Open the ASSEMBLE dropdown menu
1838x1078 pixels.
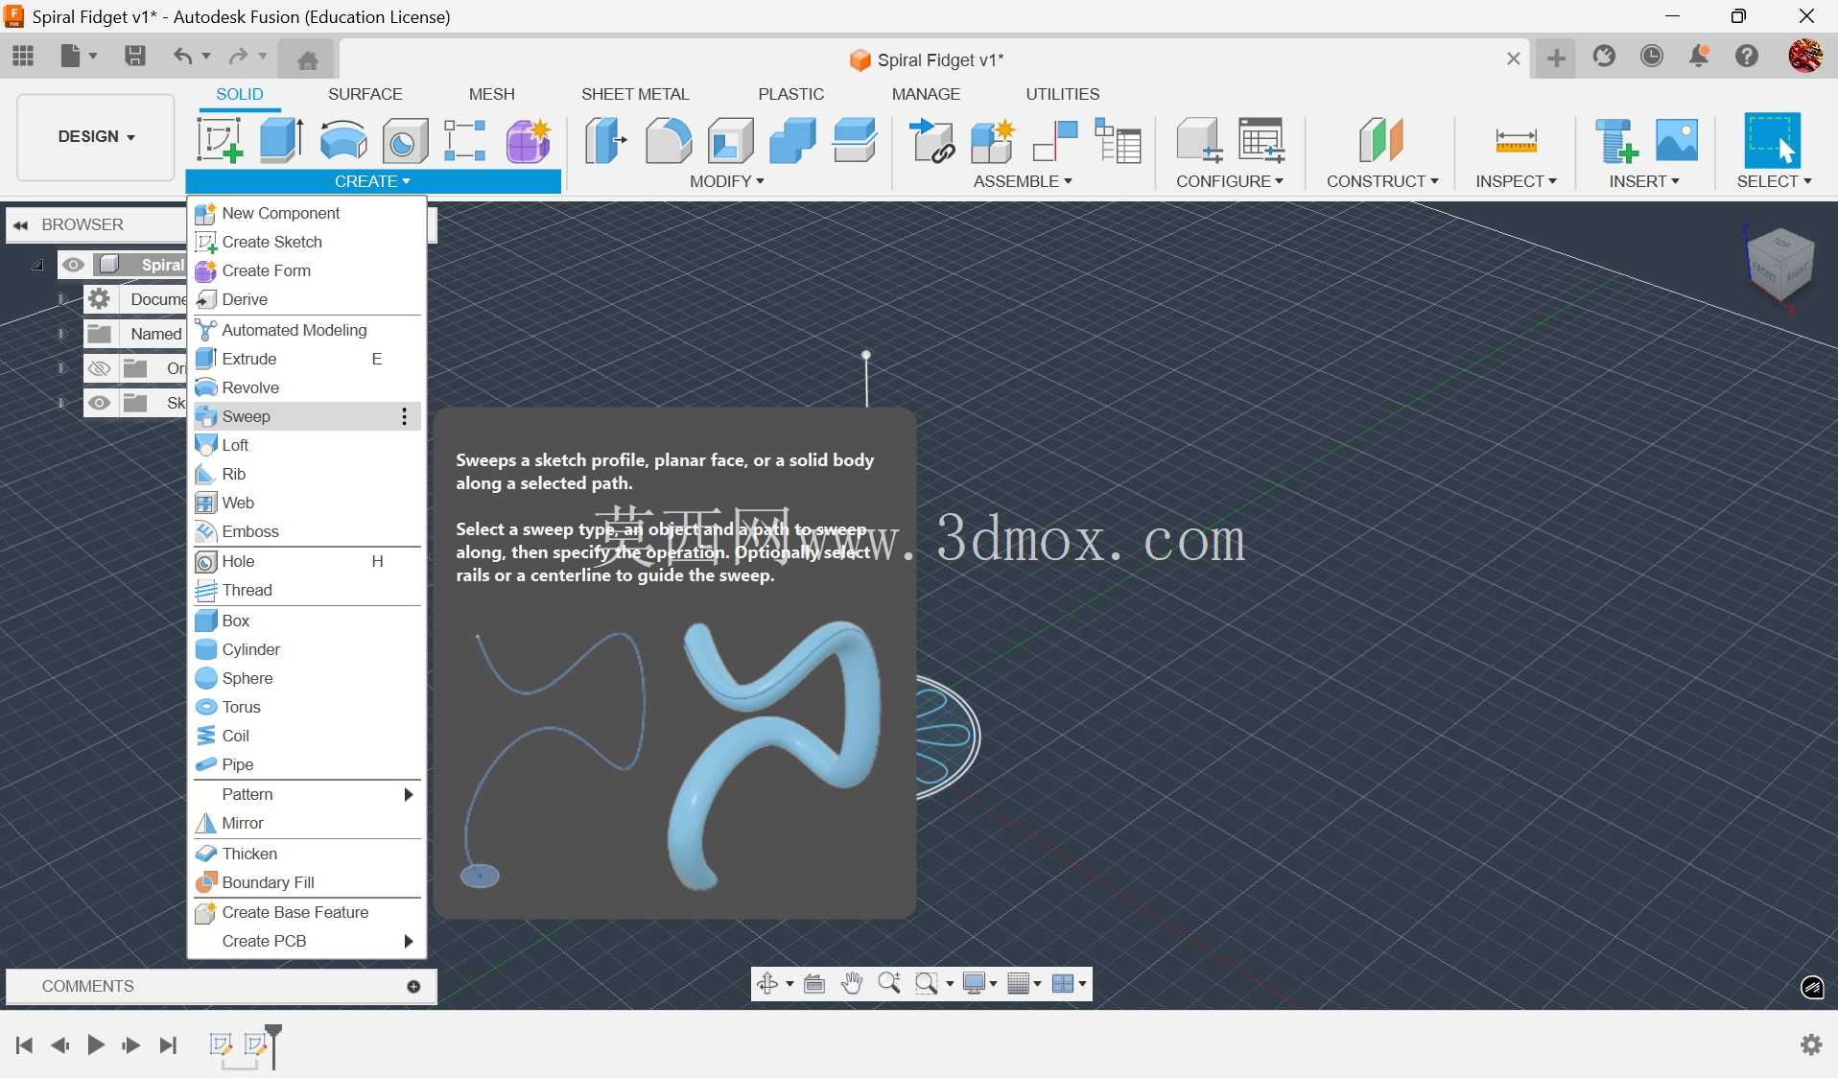coord(1023,181)
